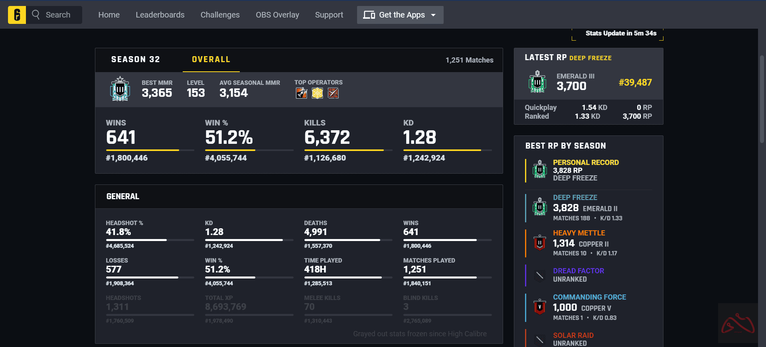Click the Commanding Force Copper V rank badge
Screen dimensions: 766x347
tap(540, 307)
